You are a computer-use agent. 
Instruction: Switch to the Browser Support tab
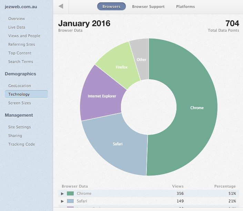tap(148, 7)
